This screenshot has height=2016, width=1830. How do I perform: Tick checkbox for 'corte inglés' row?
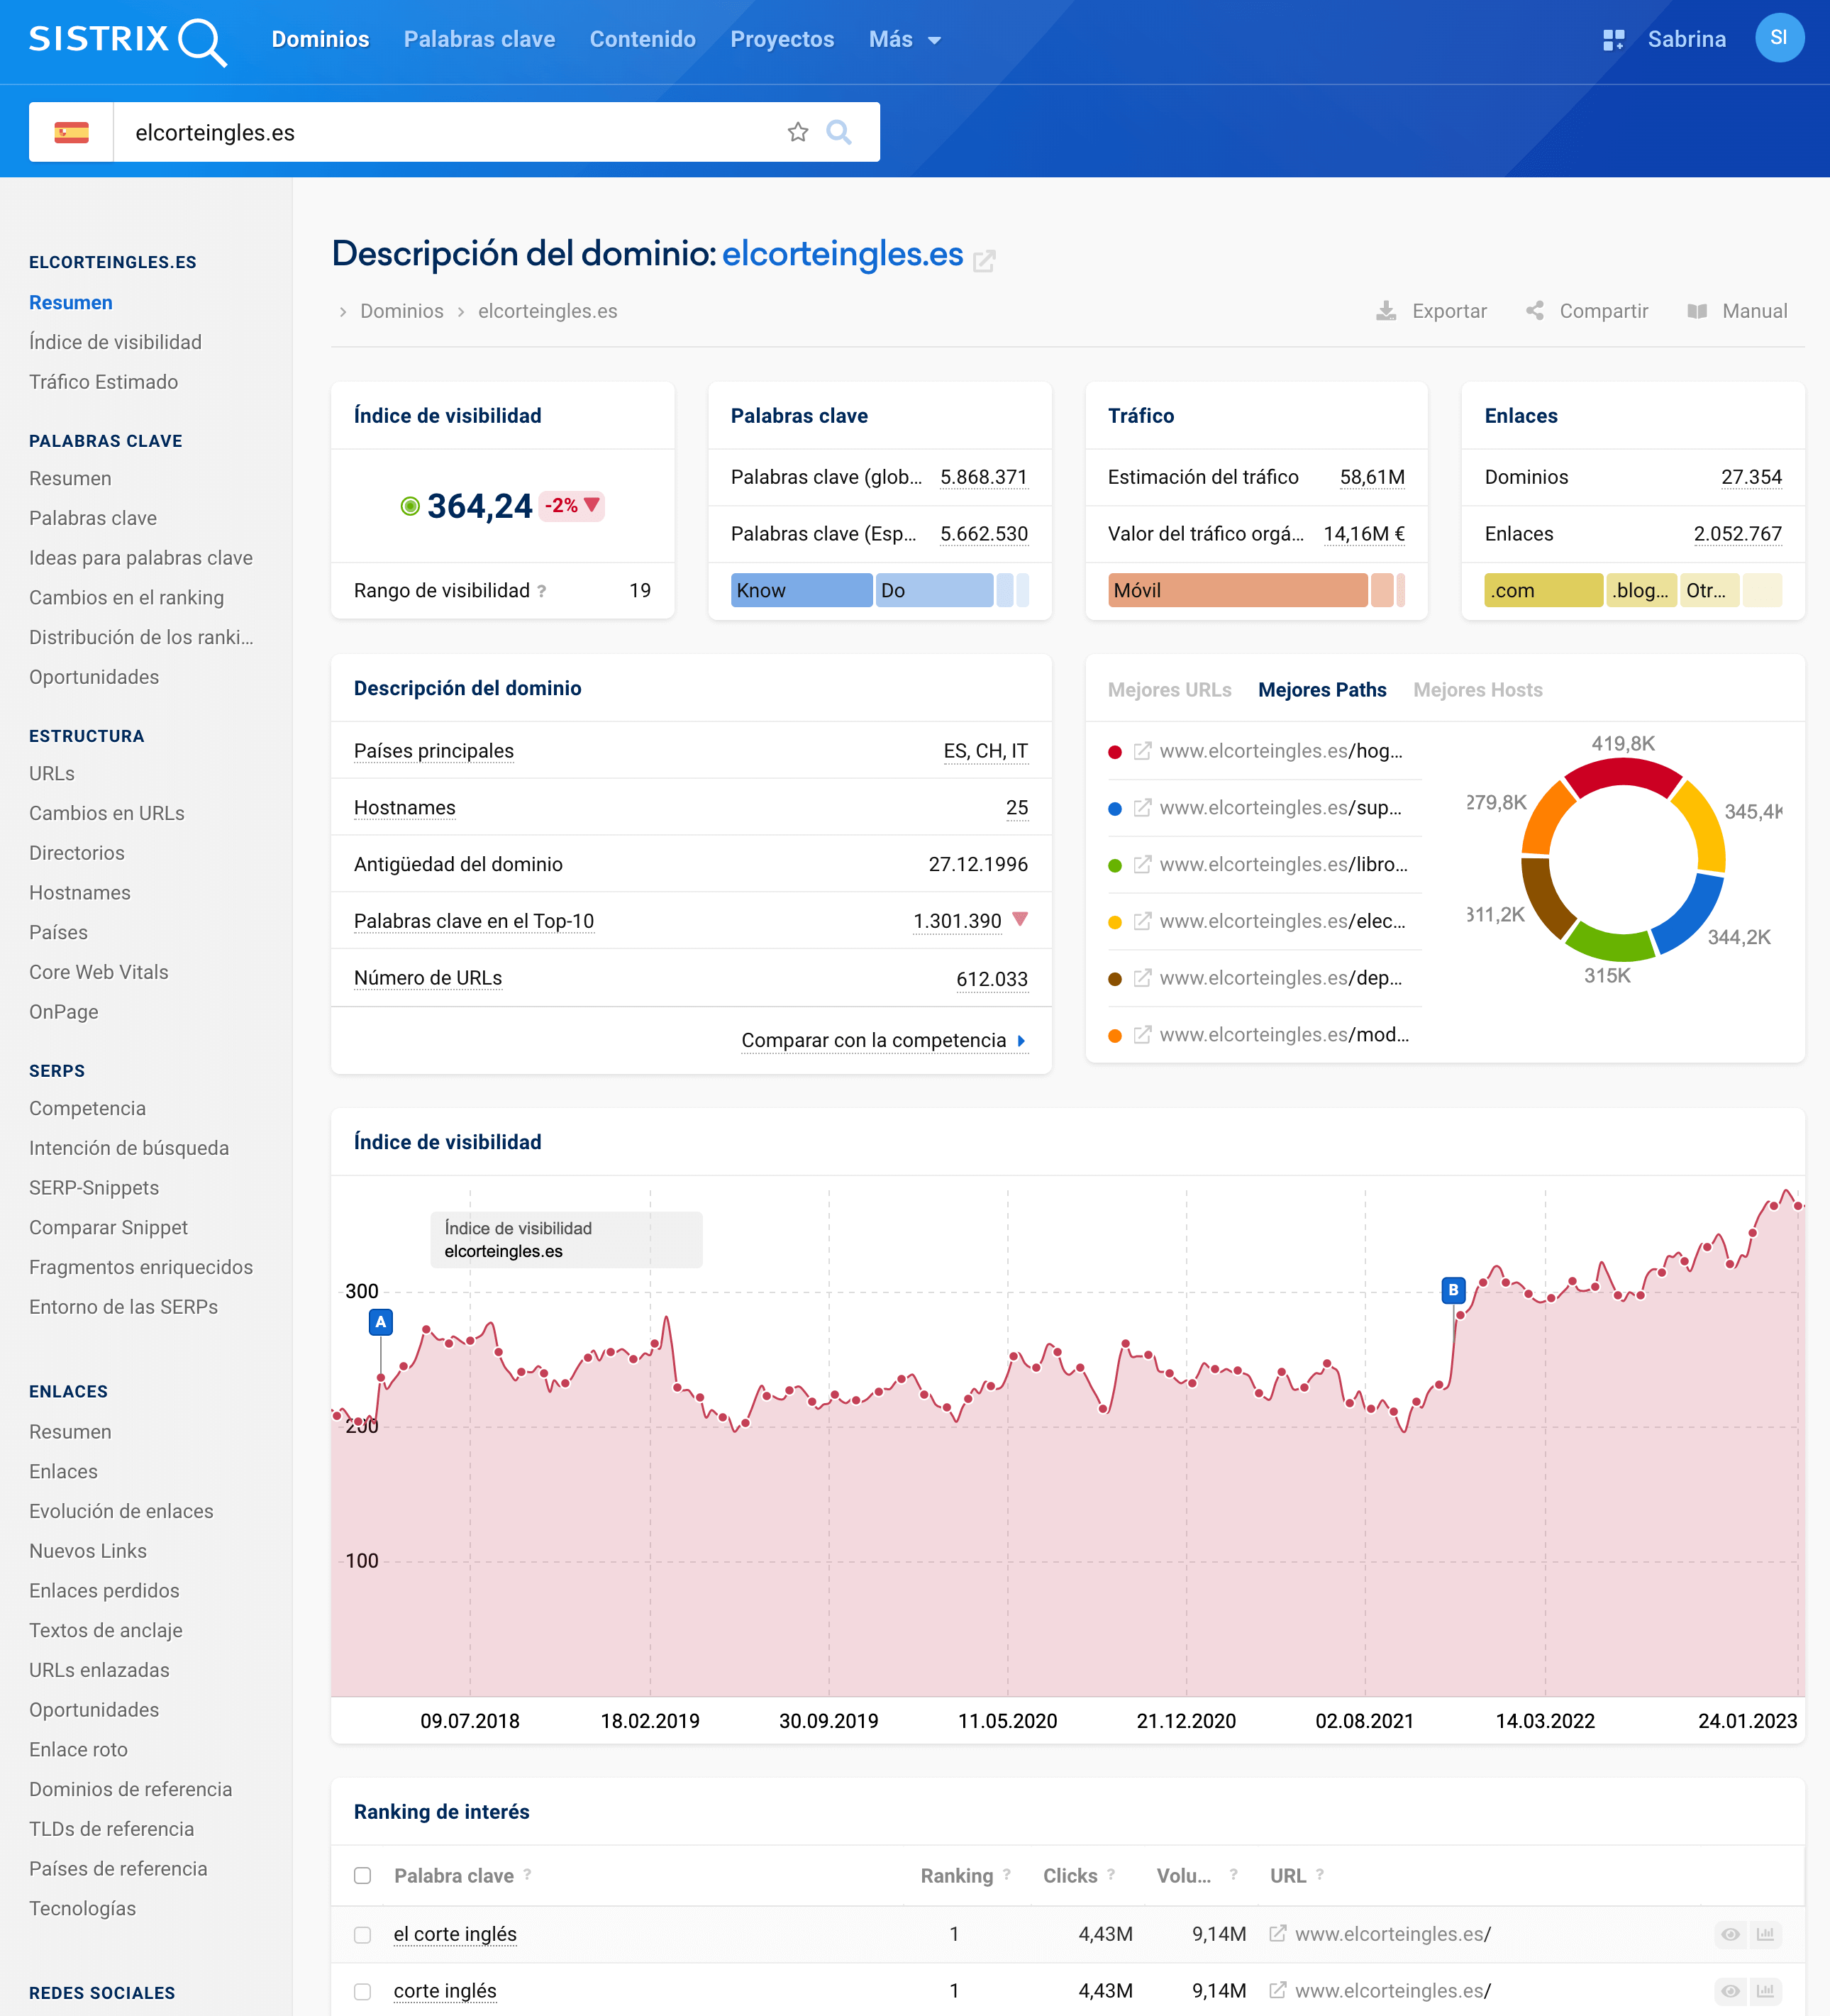tap(362, 1992)
